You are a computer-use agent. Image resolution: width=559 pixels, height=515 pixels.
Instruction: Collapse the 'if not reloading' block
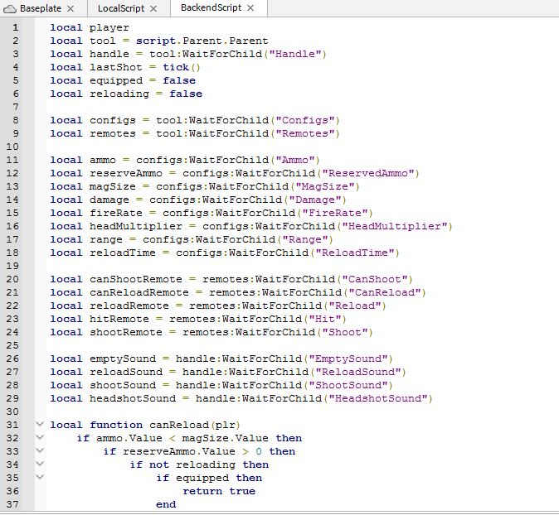click(40, 464)
